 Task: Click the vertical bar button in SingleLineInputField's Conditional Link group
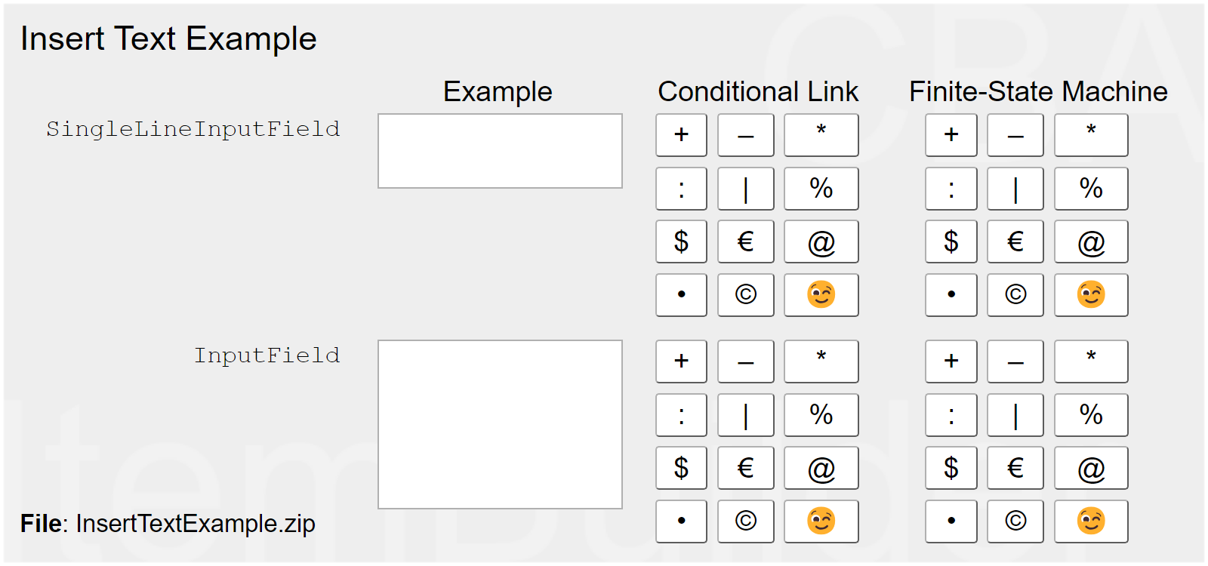(x=745, y=189)
